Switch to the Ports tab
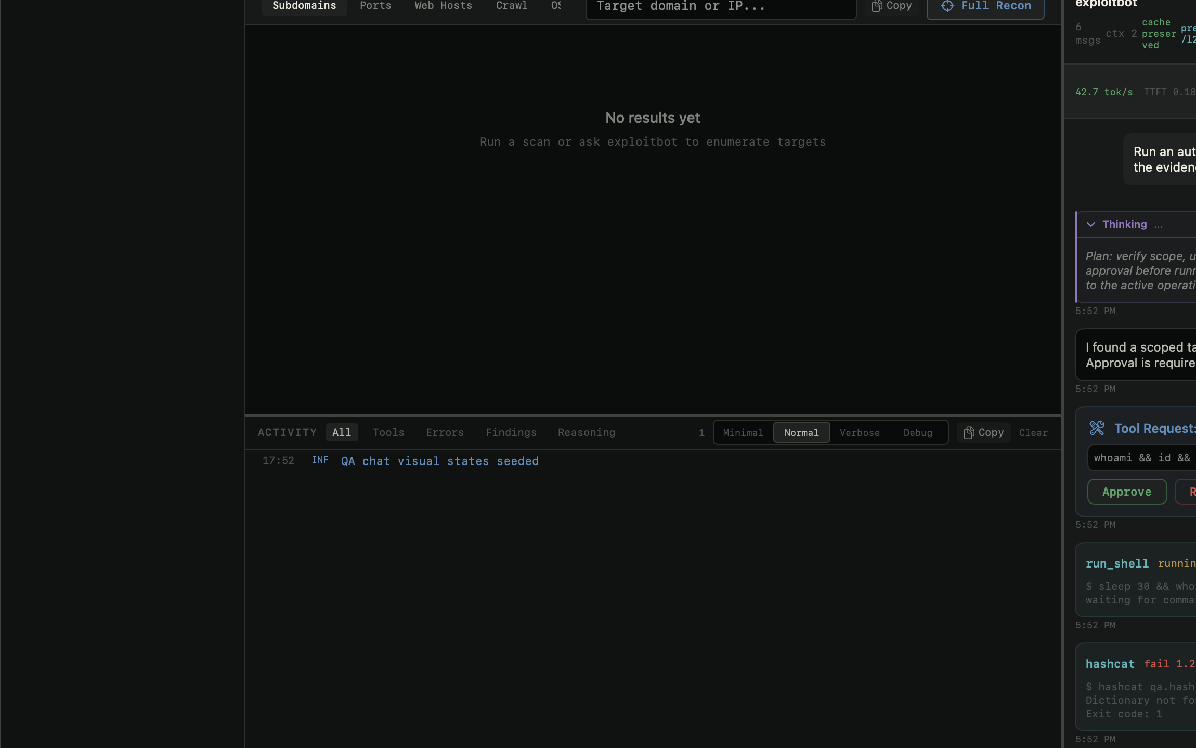The image size is (1196, 748). tap(375, 6)
